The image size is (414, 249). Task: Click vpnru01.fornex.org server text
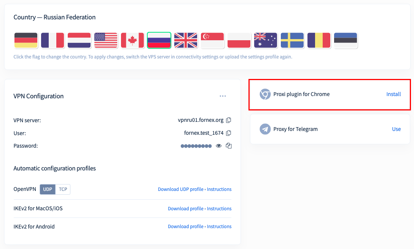(x=201, y=120)
